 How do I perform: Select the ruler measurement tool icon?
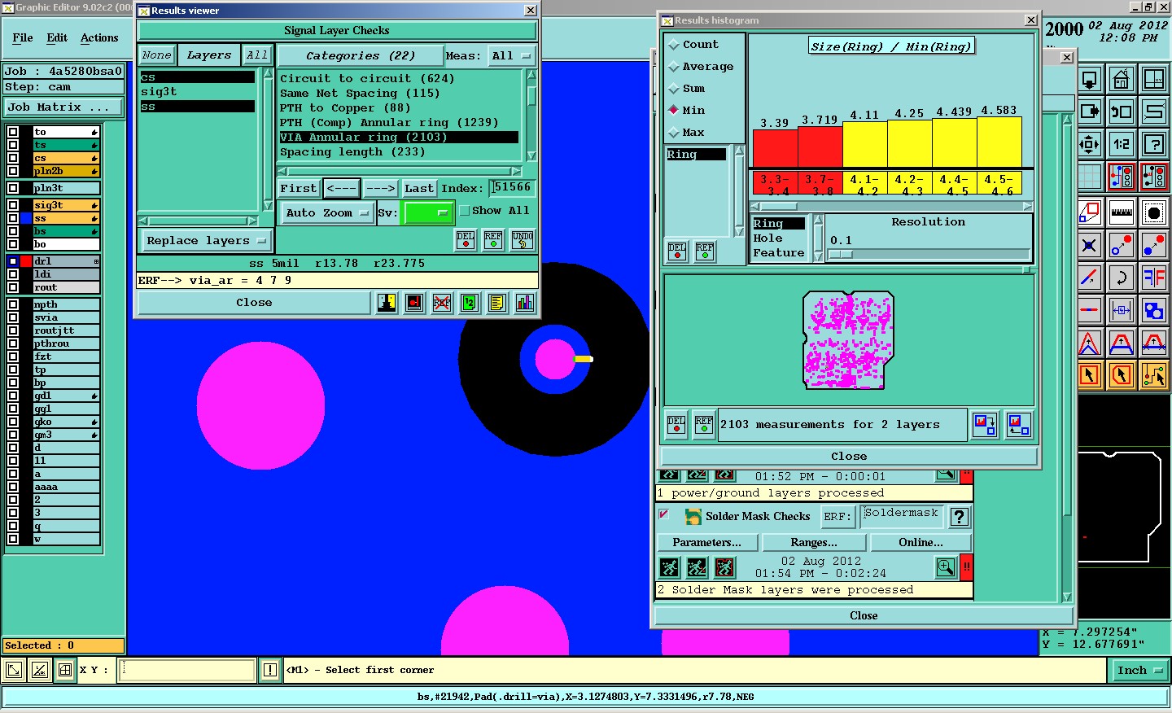click(x=1122, y=212)
